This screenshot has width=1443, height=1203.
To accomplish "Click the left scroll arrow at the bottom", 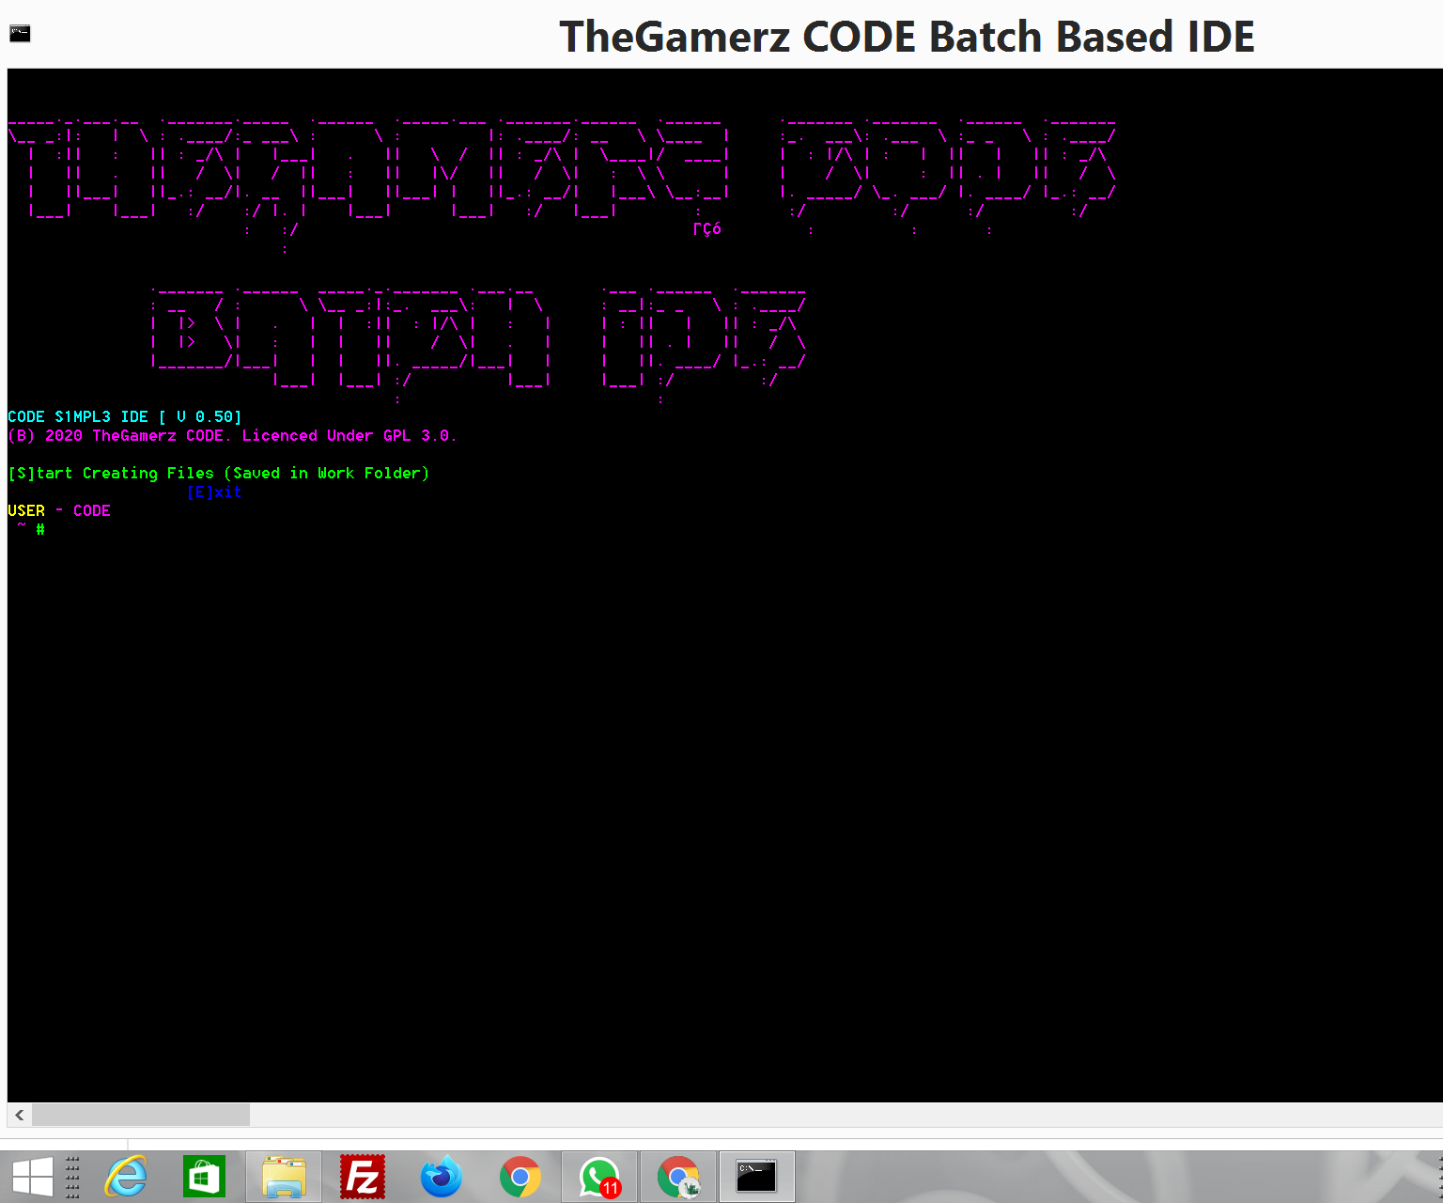I will [x=18, y=1115].
